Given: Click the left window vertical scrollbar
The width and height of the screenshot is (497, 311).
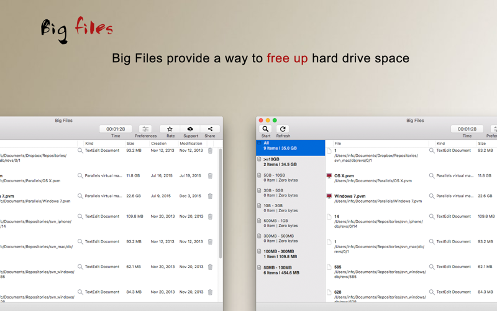Looking at the screenshot, I should click(x=221, y=203).
